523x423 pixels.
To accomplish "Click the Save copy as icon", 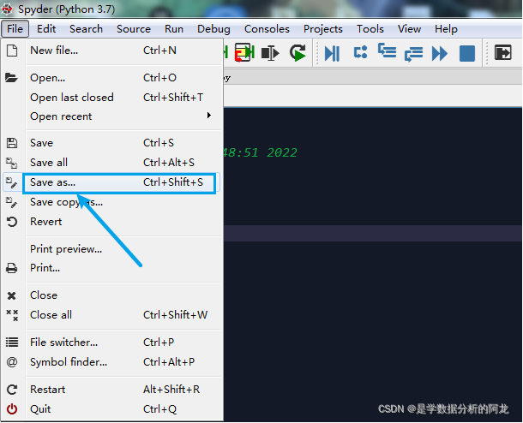I will point(12,202).
